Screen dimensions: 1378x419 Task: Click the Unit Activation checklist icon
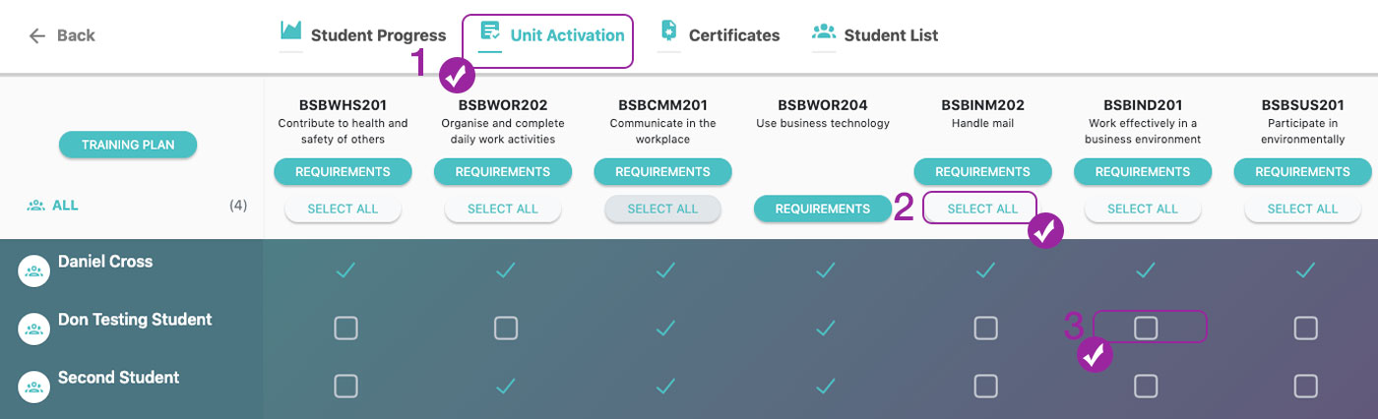coord(489,30)
